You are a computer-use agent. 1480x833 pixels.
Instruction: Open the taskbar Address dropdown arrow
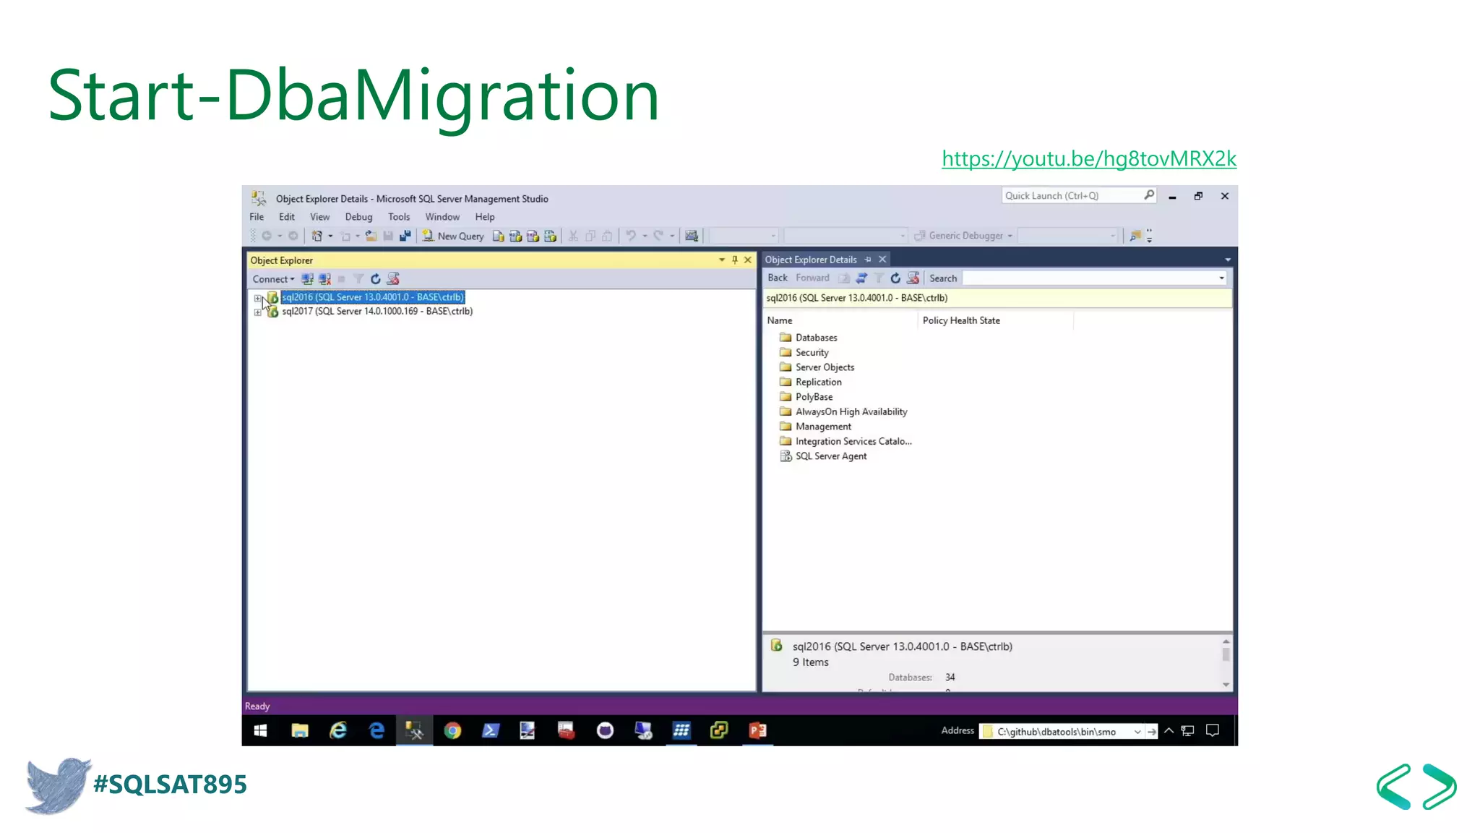[x=1137, y=732]
